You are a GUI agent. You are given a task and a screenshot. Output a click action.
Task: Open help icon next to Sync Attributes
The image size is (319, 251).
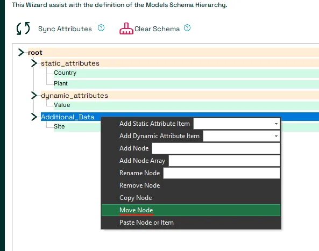coord(101,28)
